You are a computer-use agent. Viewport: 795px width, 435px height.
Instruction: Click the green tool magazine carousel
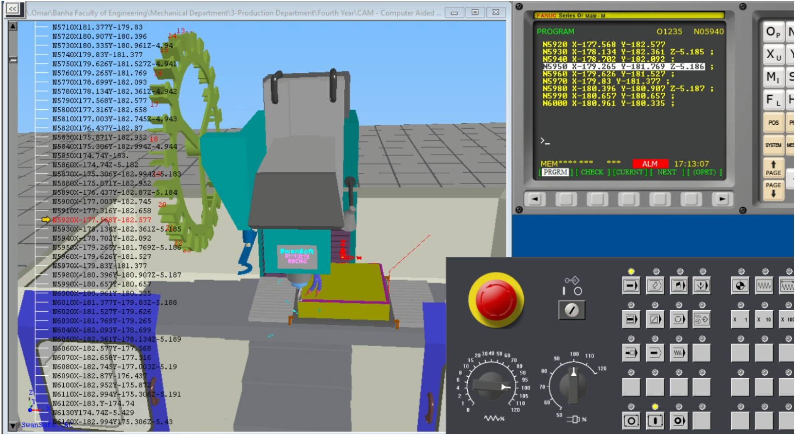tap(190, 141)
